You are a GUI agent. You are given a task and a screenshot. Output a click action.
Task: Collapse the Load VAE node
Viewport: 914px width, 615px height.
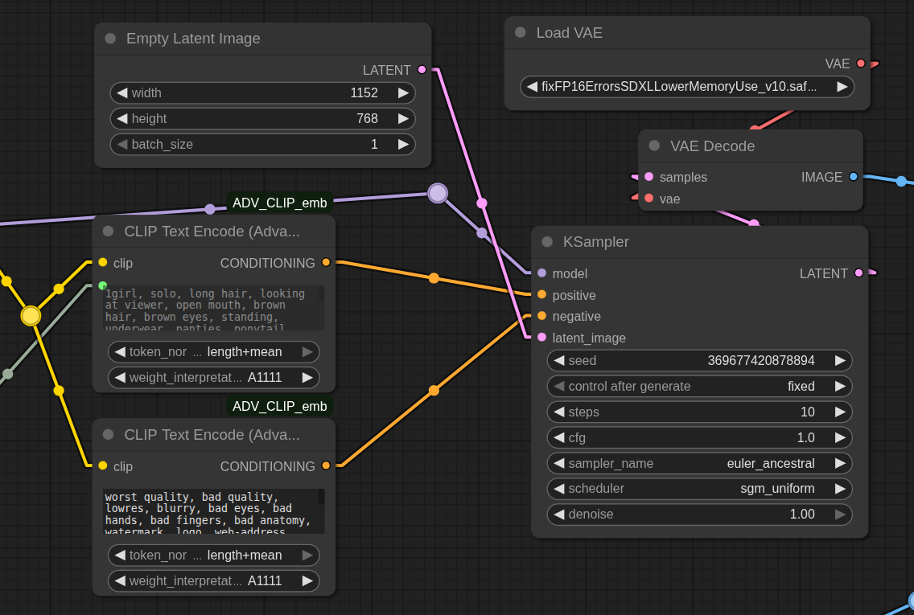click(x=521, y=33)
